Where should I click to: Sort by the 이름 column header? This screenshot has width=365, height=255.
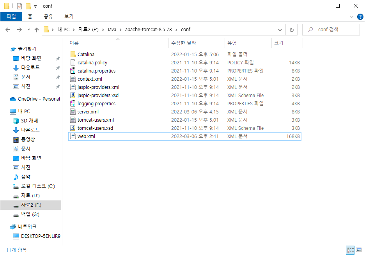[74, 43]
